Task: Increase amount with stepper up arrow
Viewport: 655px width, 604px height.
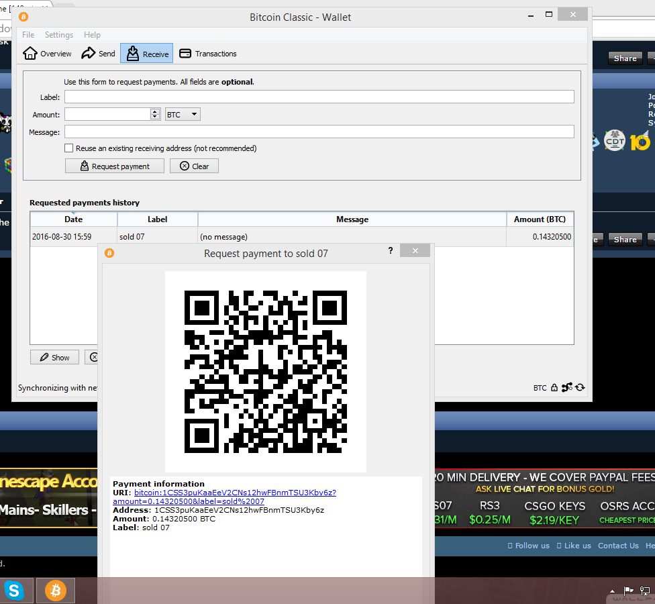Action: click(155, 111)
